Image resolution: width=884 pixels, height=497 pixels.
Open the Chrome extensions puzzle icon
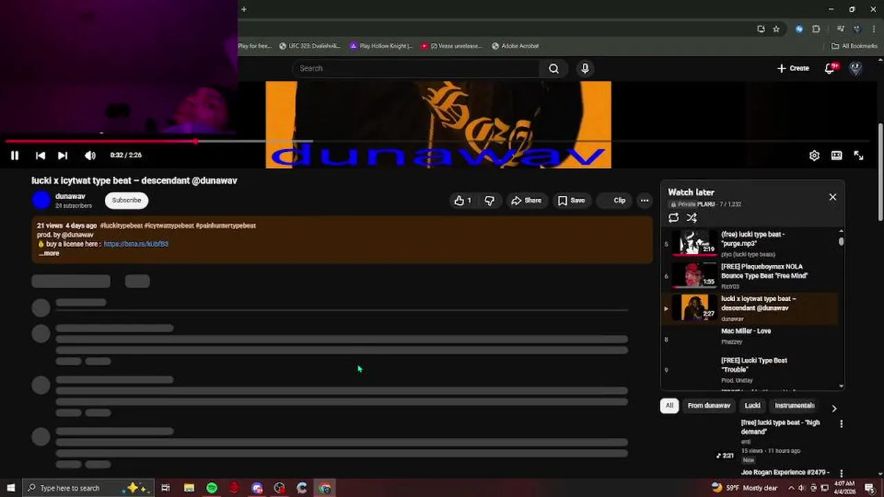click(816, 29)
